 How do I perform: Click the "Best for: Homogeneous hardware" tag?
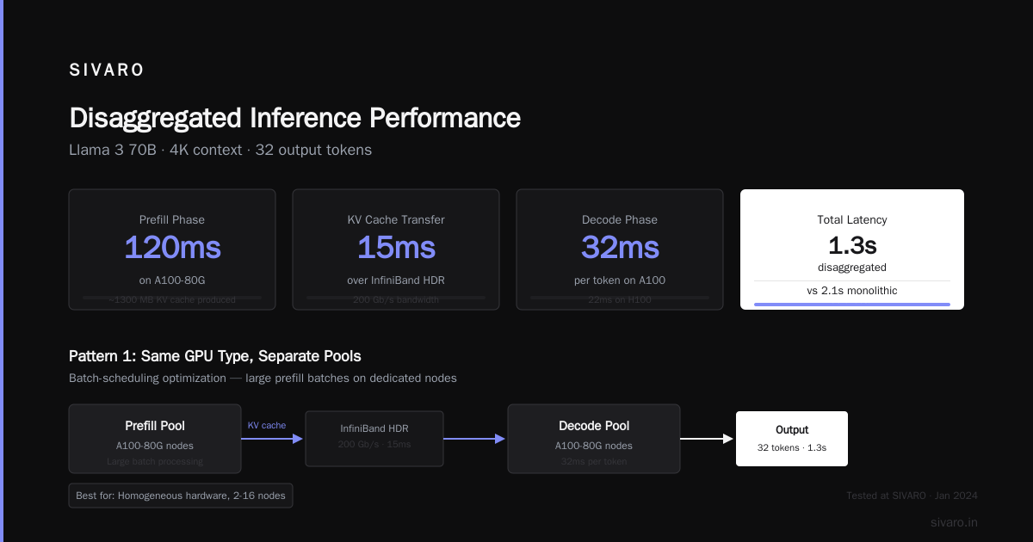click(x=181, y=496)
